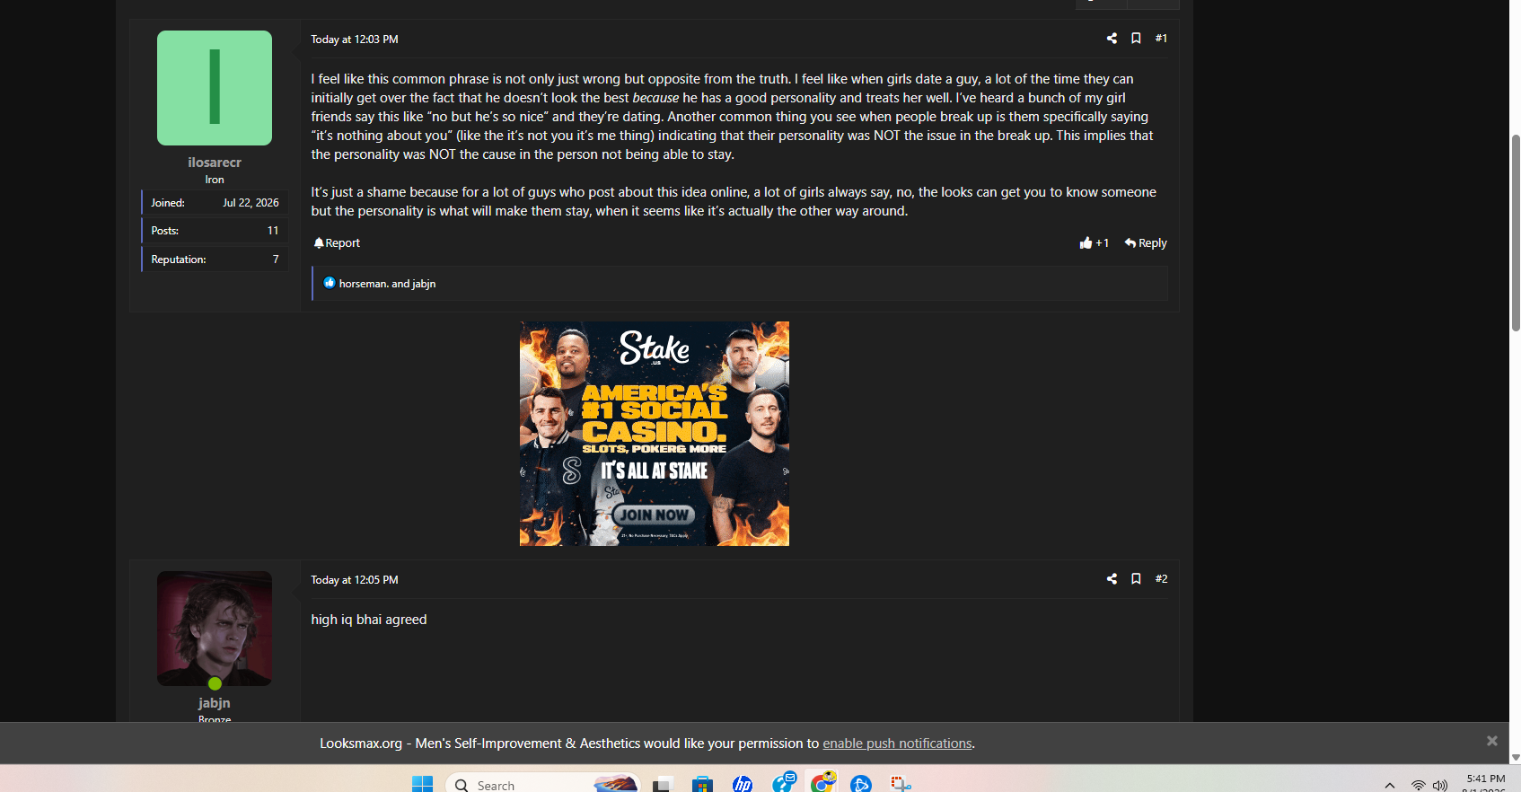Viewport: 1521px width, 792px height.
Task: Click the Joined date 'Jul 22, 2026'
Action: click(x=251, y=203)
